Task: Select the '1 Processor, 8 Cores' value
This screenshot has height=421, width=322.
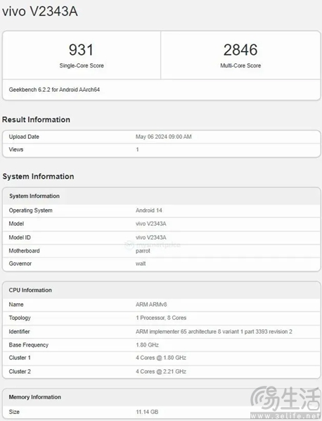Action: [x=161, y=318]
